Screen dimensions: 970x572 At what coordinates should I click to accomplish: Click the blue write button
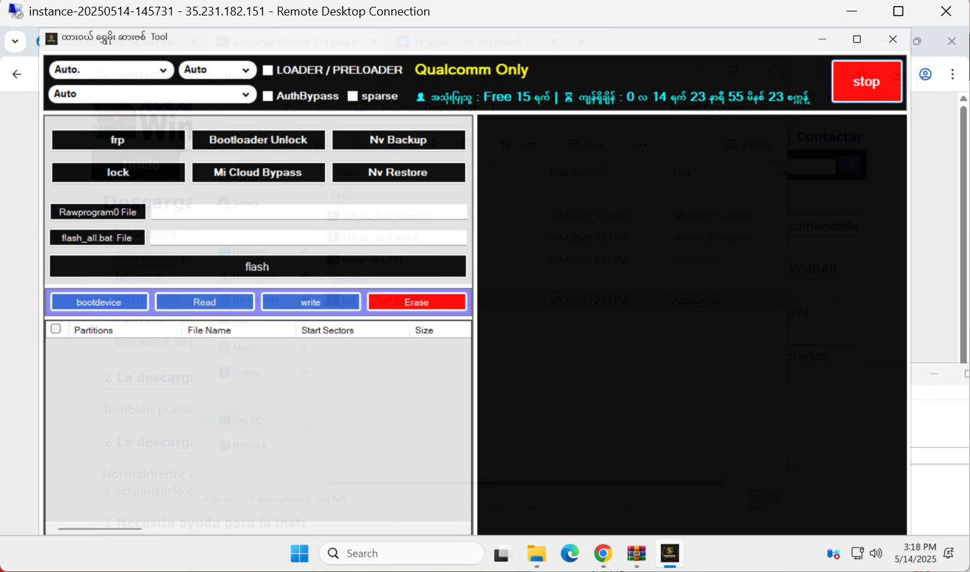pos(310,302)
